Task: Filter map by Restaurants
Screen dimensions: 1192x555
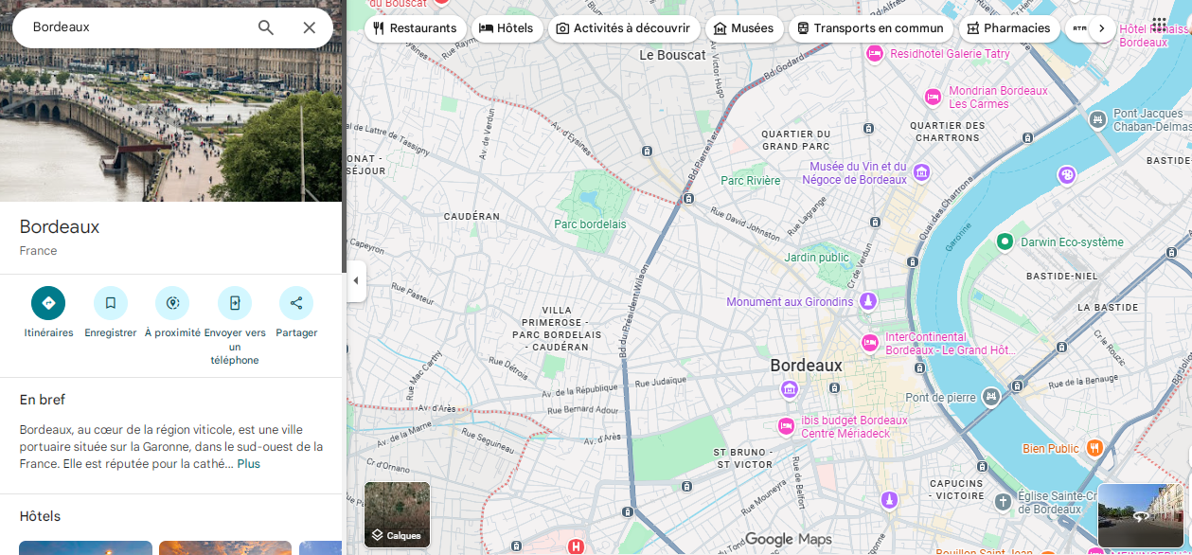Action: [x=415, y=28]
